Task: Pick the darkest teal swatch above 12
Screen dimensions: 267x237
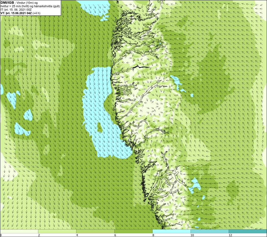Action: point(248,231)
